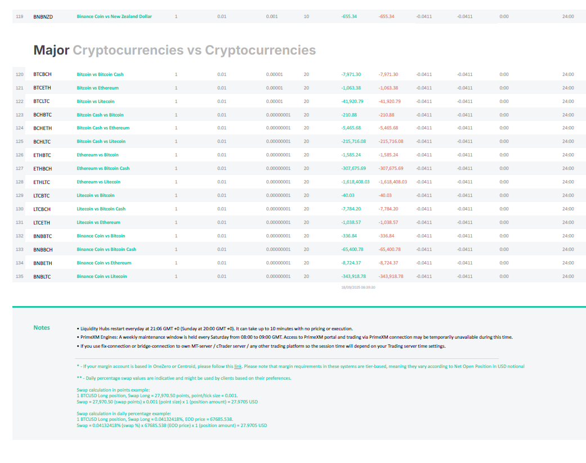
Task: Open Bitcoin Cash vs Ethereum entry
Action: tap(103, 128)
